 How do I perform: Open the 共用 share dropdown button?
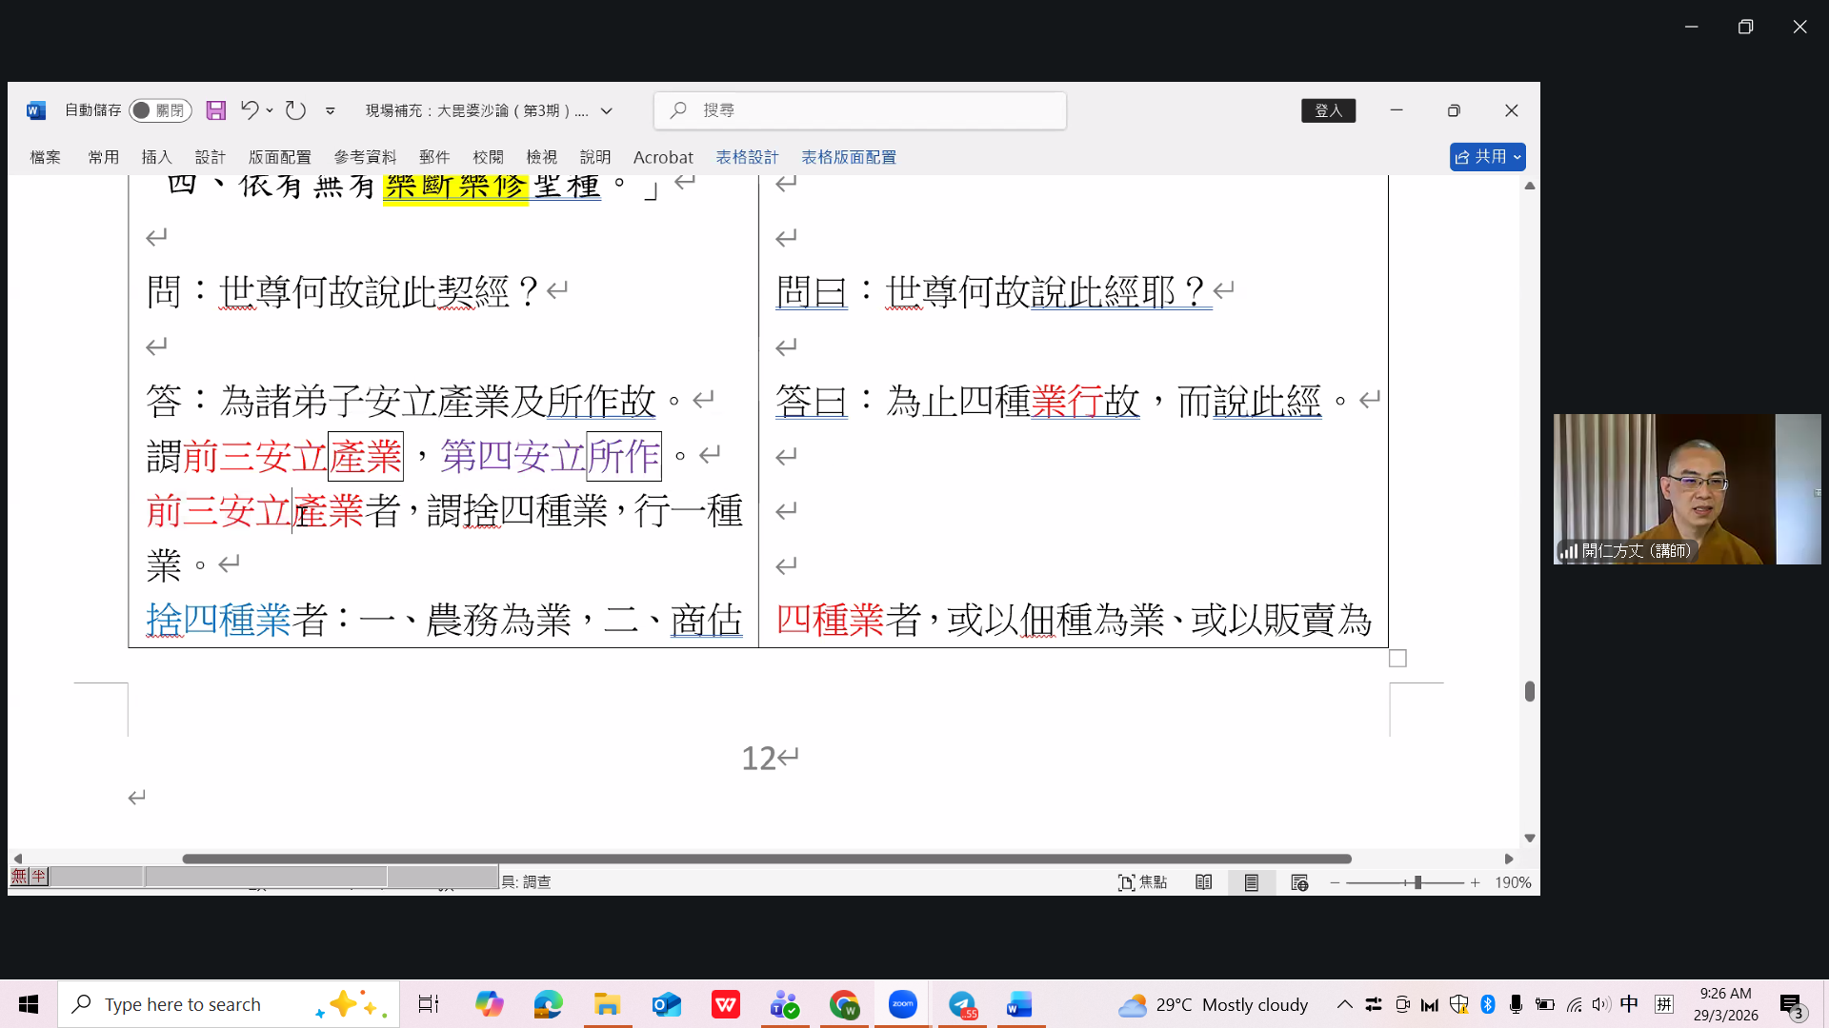pos(1487,157)
